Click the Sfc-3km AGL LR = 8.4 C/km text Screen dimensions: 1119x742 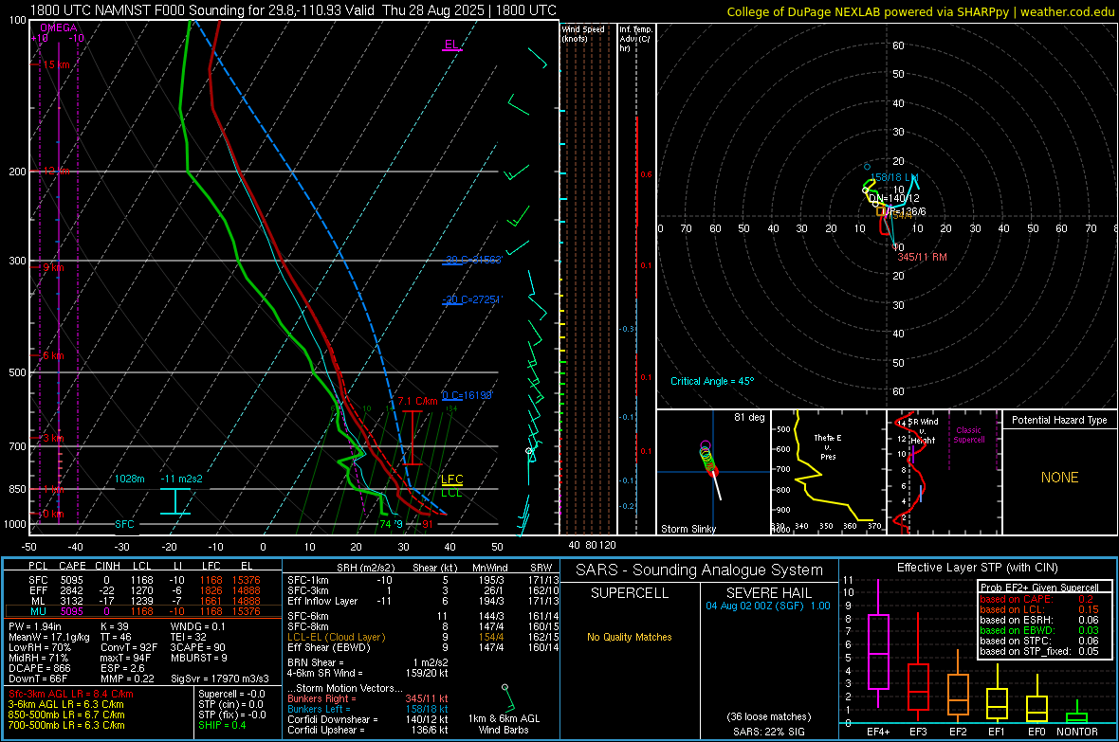coord(71,694)
